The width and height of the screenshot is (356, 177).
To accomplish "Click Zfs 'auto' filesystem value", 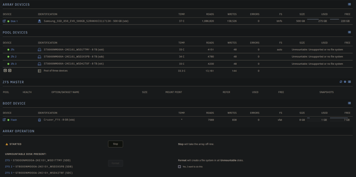I will 279,50.
